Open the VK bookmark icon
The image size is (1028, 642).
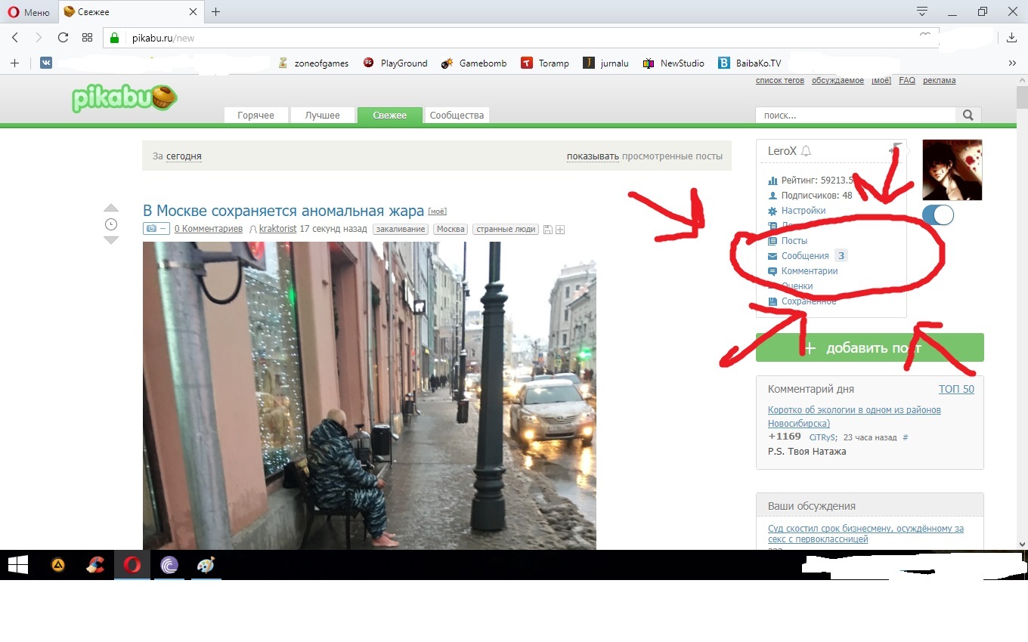(x=46, y=63)
